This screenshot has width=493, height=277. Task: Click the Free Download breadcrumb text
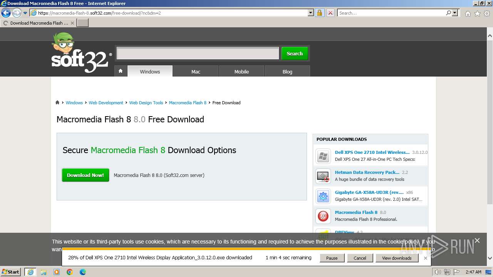(226, 103)
